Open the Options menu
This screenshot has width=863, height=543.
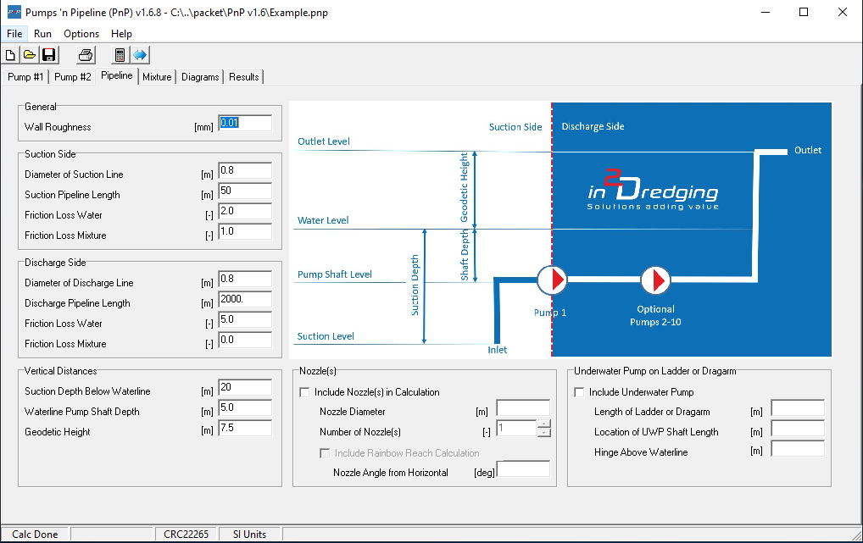click(x=81, y=33)
